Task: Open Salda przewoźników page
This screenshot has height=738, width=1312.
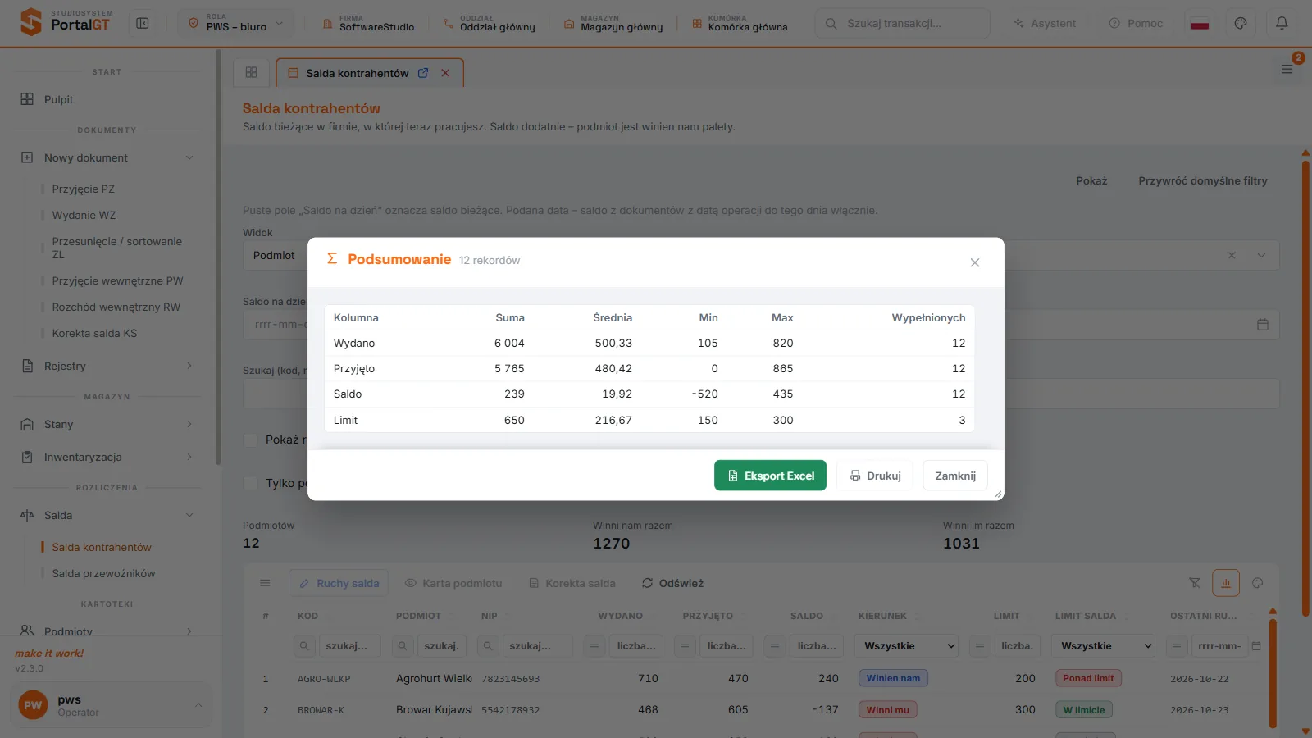Action: (103, 573)
